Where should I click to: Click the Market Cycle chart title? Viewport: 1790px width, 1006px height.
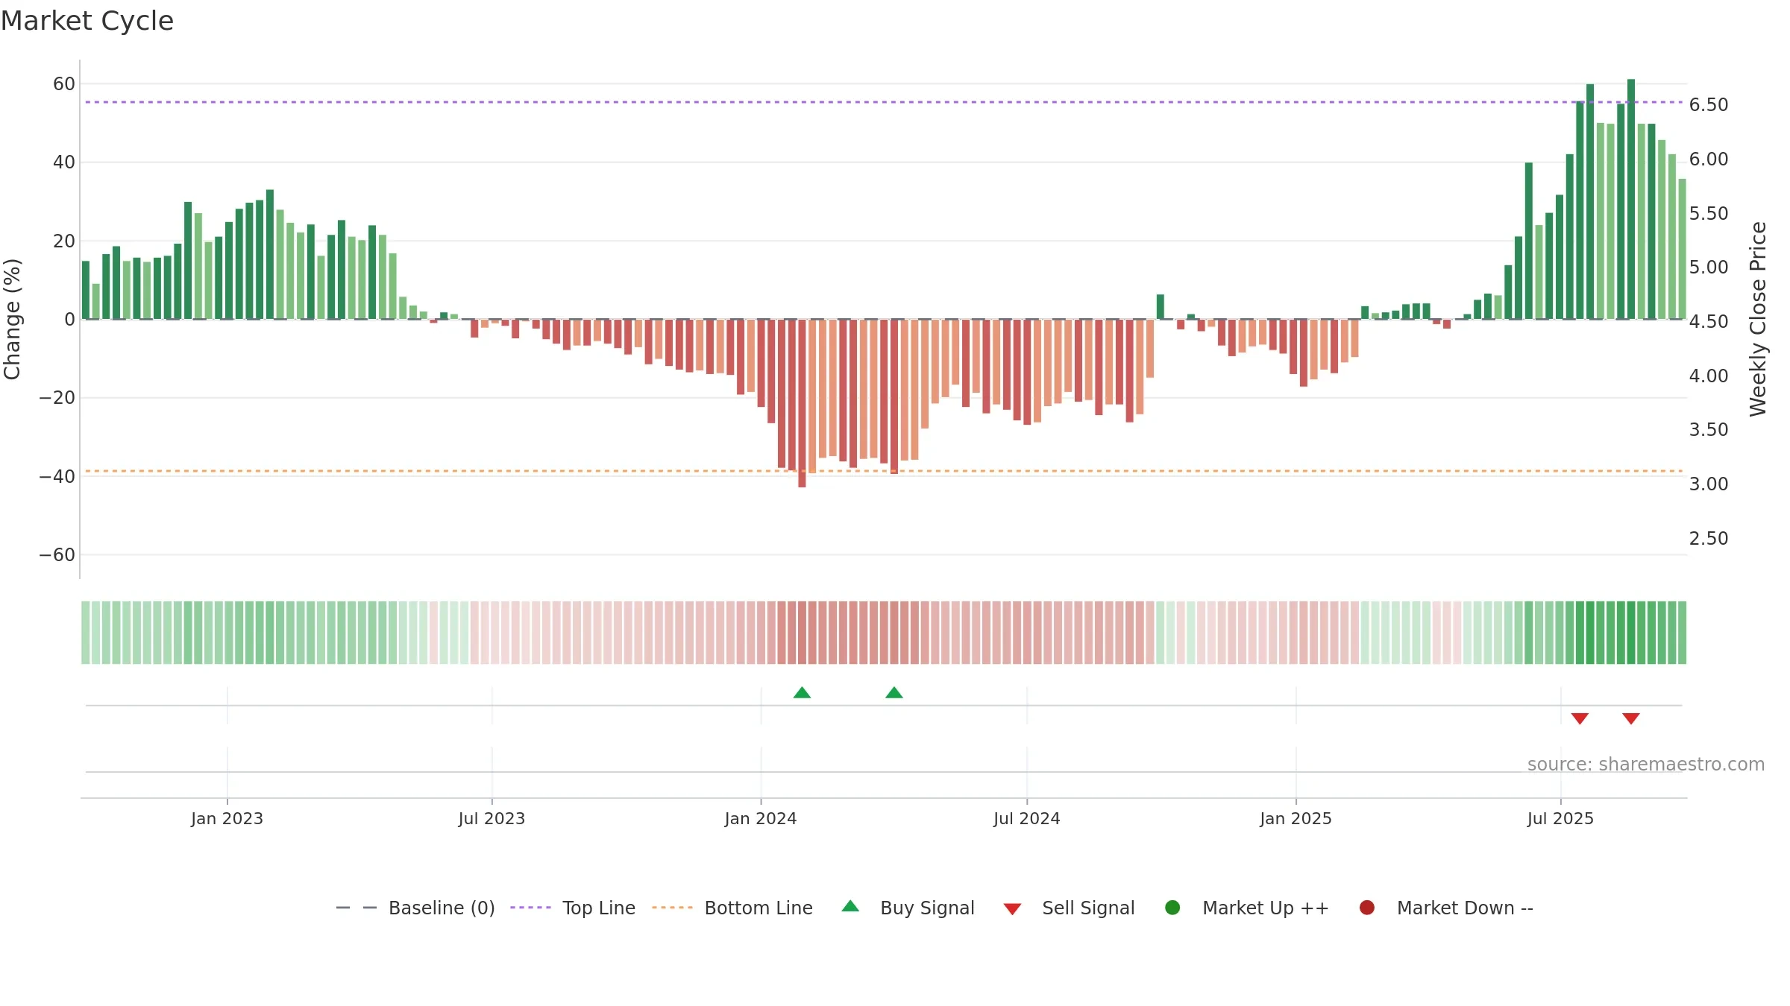[x=87, y=21]
